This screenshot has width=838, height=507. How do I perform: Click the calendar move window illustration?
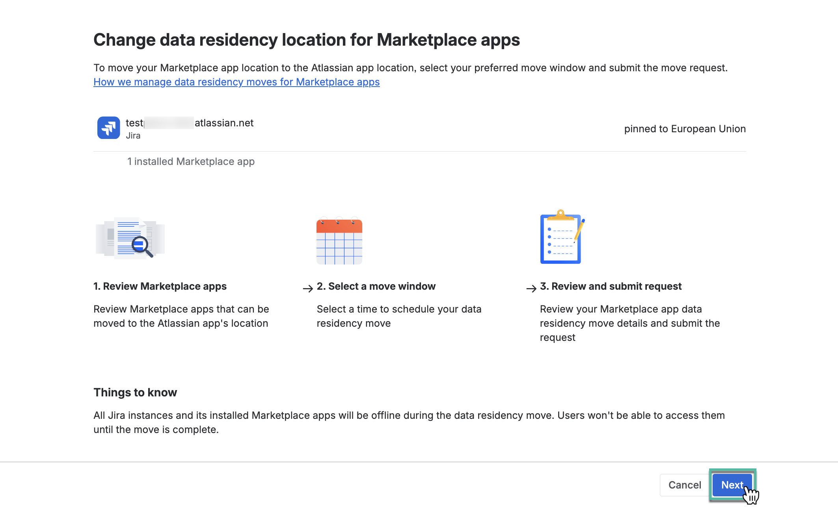pyautogui.click(x=339, y=241)
